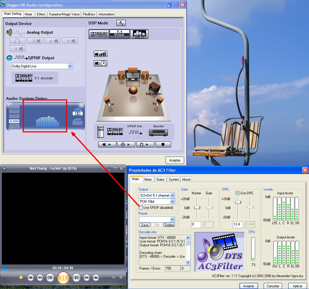The image size is (309, 289).
Task: Open the Mixer tab in AC3 Filter
Action: tap(148, 180)
